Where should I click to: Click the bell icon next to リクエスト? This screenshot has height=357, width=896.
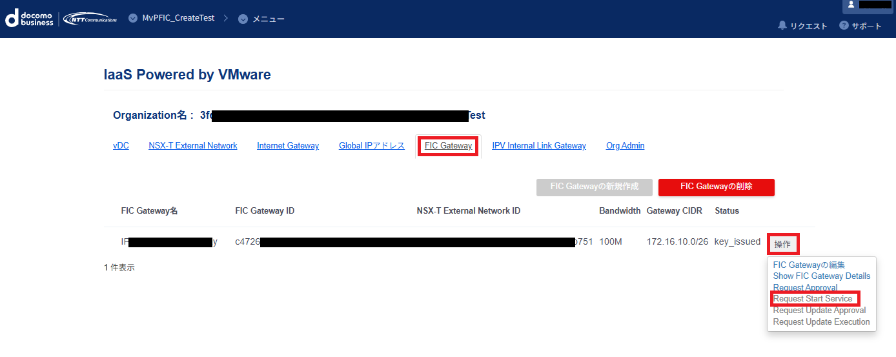(x=782, y=25)
